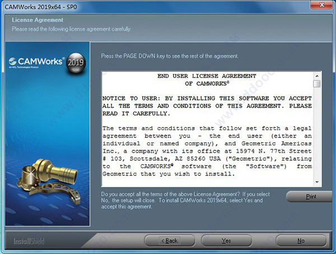Click the license scrollbar up arrow

(x=317, y=76)
